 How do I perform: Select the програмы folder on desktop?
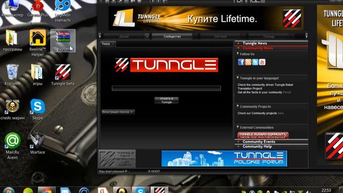point(12,41)
